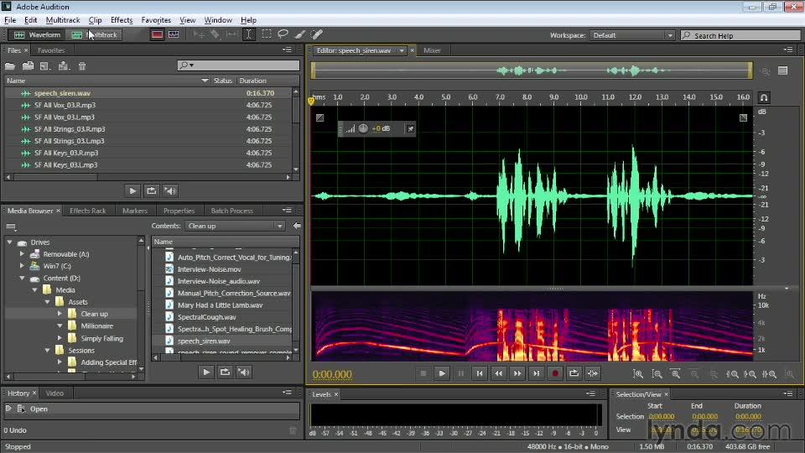Click the zoom in time icon
This screenshot has width=805, height=453.
[676, 374]
